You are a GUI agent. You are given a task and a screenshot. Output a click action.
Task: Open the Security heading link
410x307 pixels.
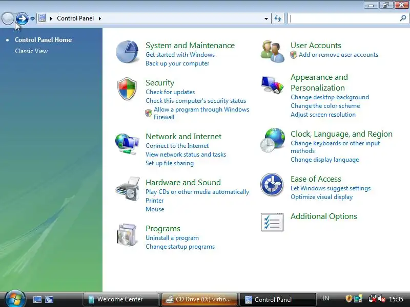coord(160,82)
